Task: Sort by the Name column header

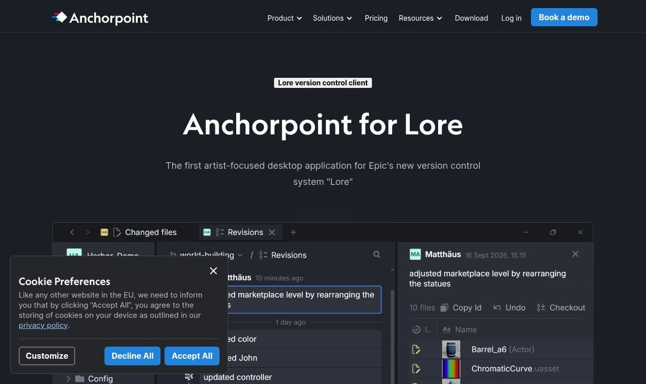Action: pyautogui.click(x=459, y=329)
